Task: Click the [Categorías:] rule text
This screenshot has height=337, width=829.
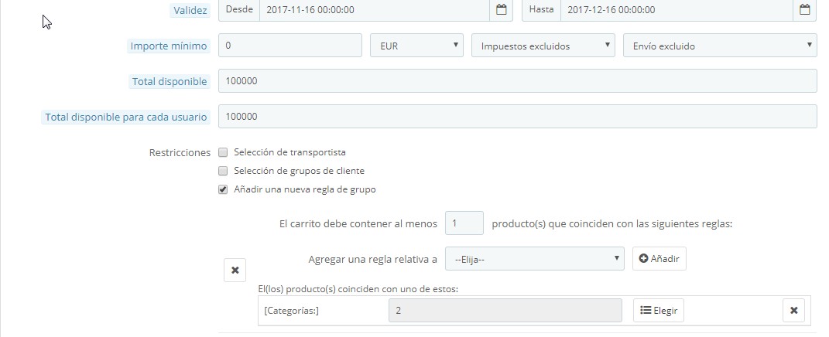Action: (x=291, y=311)
